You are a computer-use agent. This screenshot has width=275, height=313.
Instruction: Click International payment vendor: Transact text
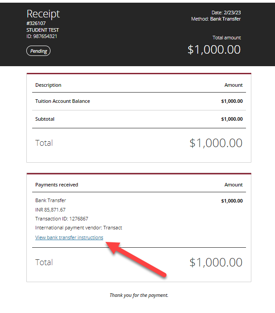(x=79, y=228)
